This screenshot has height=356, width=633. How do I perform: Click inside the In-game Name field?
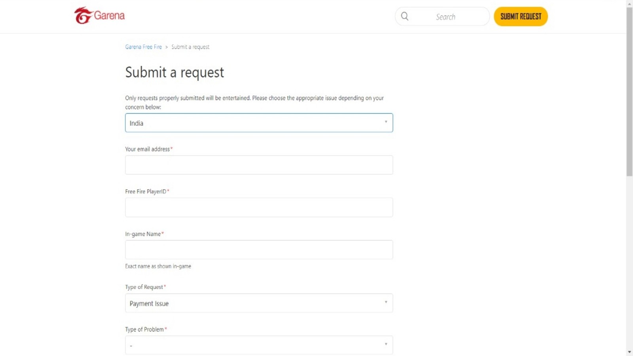[259, 250]
